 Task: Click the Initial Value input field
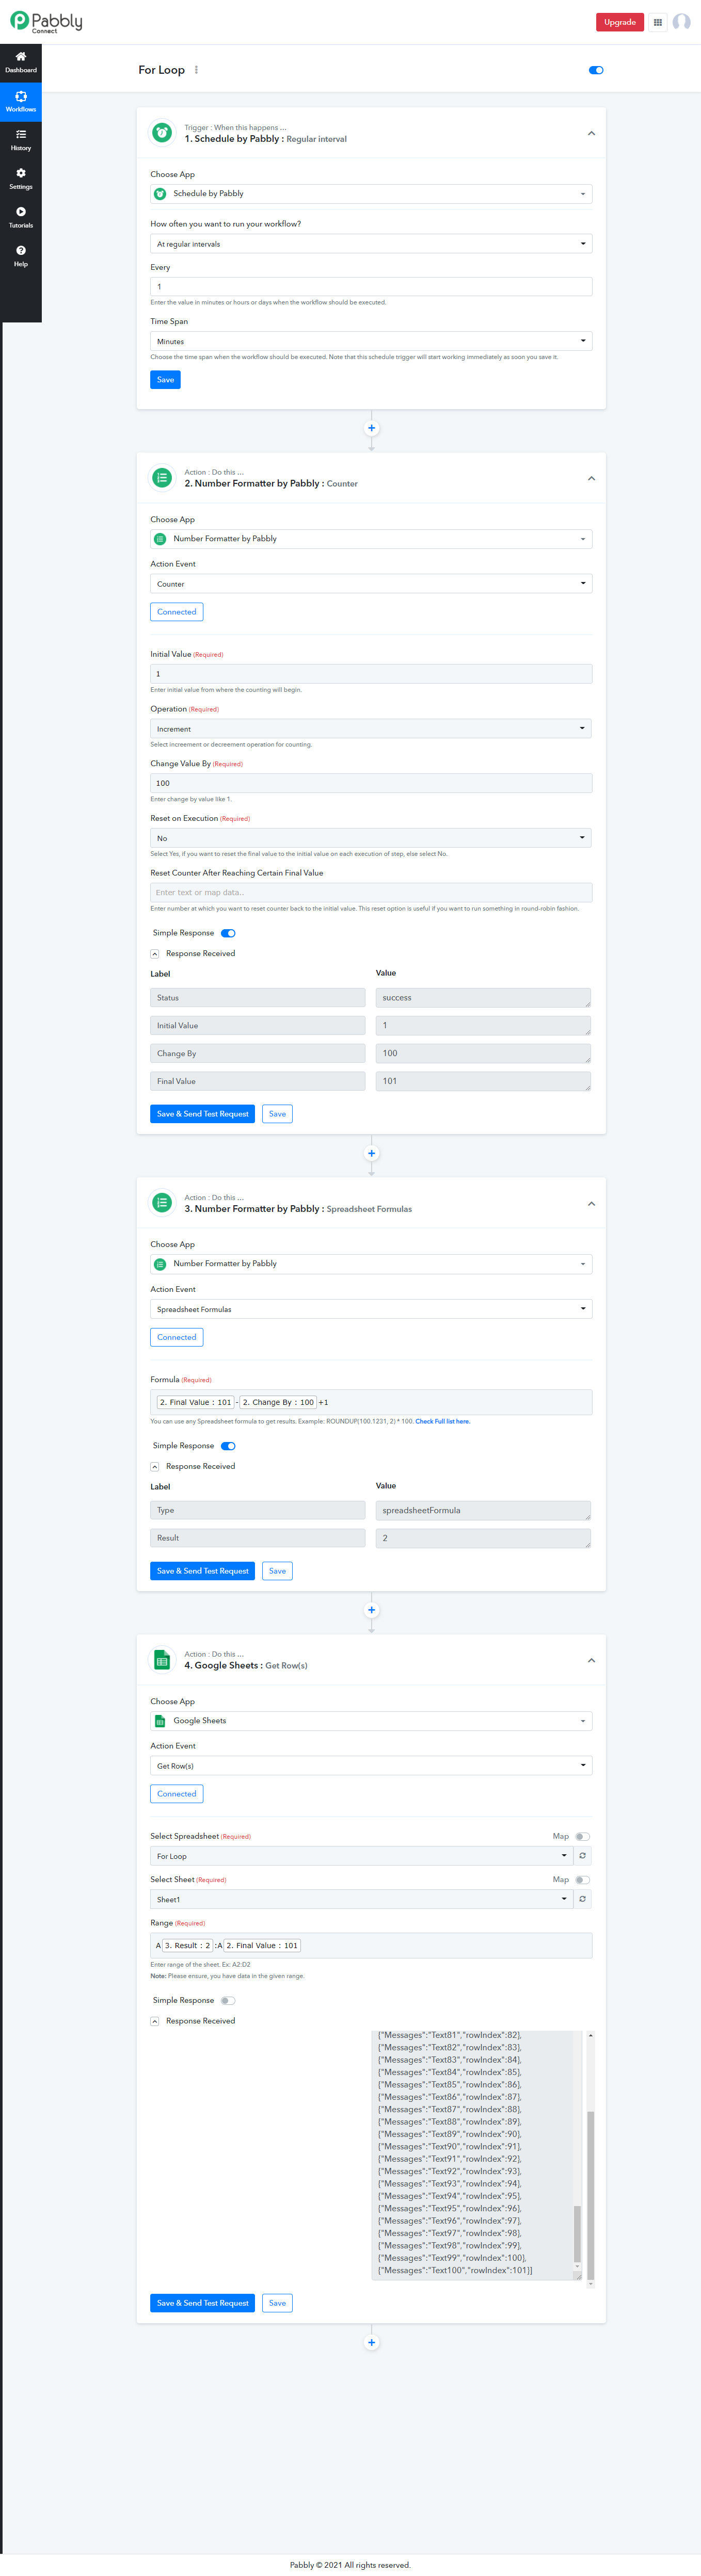coord(371,674)
